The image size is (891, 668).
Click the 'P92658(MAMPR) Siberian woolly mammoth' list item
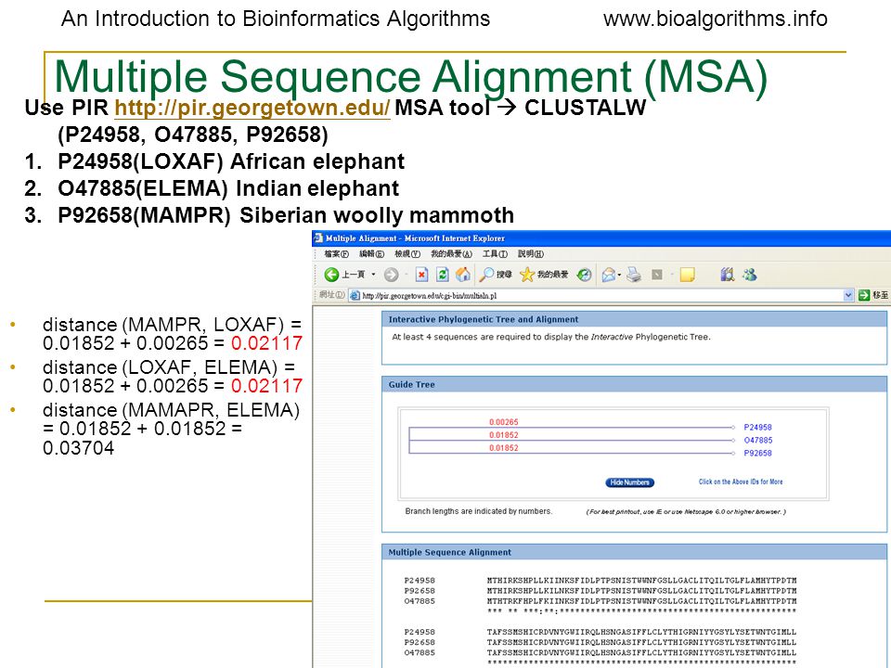pyautogui.click(x=286, y=215)
